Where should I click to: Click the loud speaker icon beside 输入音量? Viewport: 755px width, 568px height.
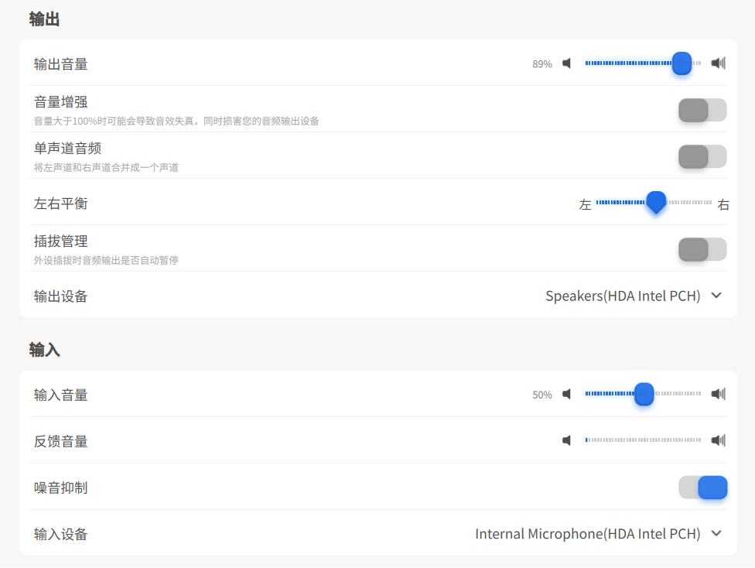pos(718,394)
